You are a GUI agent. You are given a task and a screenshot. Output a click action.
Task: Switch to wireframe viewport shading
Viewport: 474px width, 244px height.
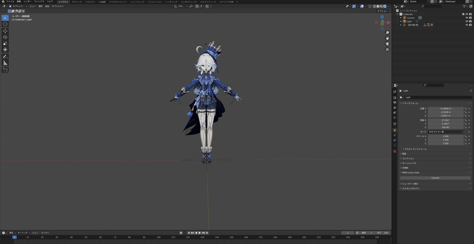pyautogui.click(x=375, y=6)
